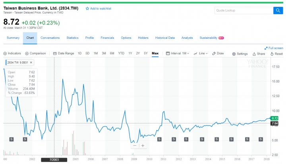Click the blue magnifier search button
Screen dimensions: 286x164
point(278,11)
